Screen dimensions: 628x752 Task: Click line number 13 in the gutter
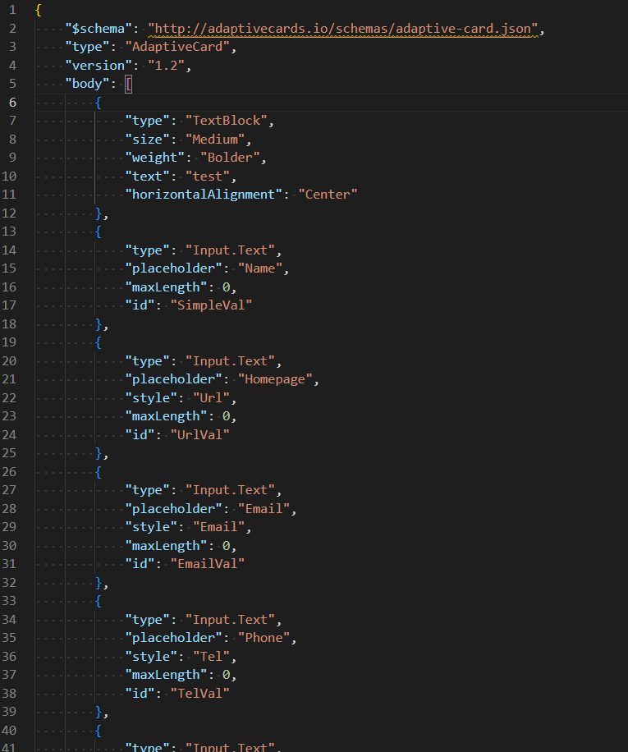coord(9,232)
